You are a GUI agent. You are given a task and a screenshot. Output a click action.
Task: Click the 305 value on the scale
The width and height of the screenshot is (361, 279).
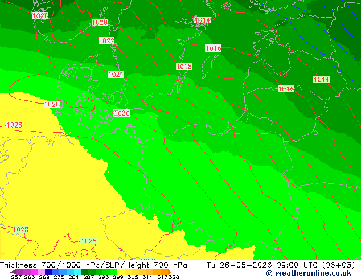pyautogui.click(x=133, y=277)
